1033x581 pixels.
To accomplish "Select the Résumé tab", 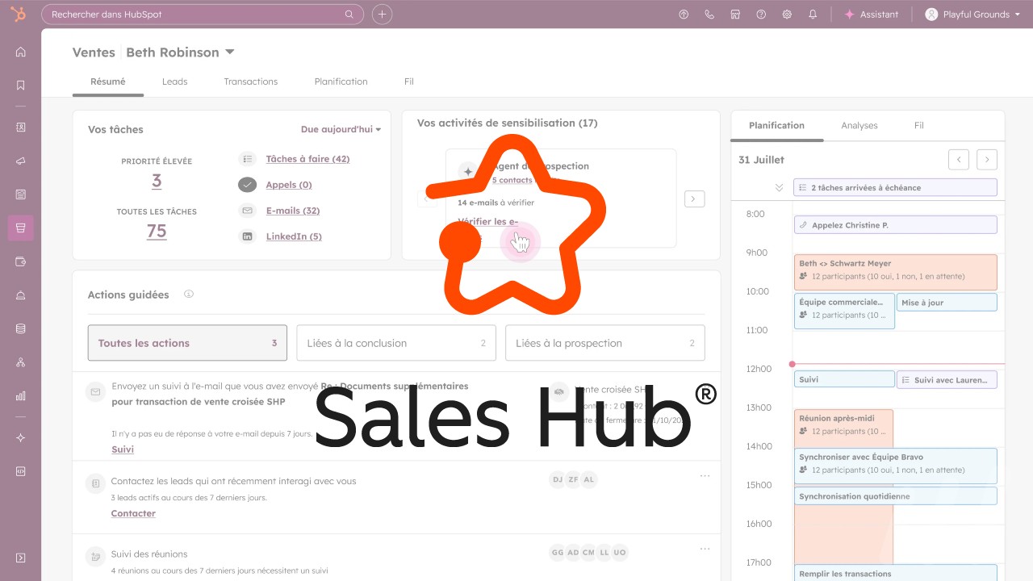I will tap(108, 82).
